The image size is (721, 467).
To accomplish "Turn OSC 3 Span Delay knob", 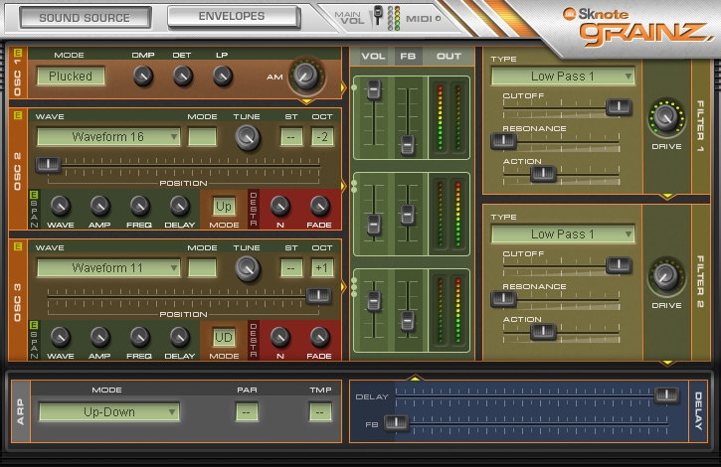I will pyautogui.click(x=179, y=338).
